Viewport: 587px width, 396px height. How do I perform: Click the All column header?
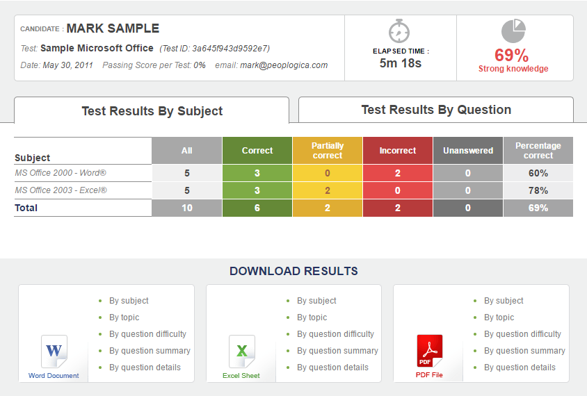(187, 150)
